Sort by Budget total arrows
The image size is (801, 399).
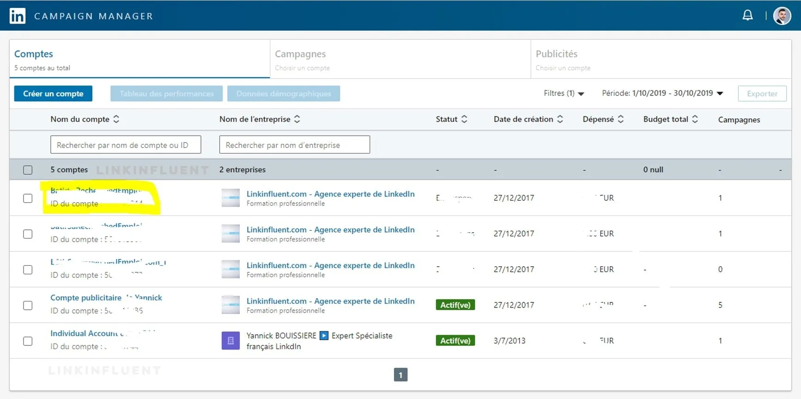pos(695,119)
